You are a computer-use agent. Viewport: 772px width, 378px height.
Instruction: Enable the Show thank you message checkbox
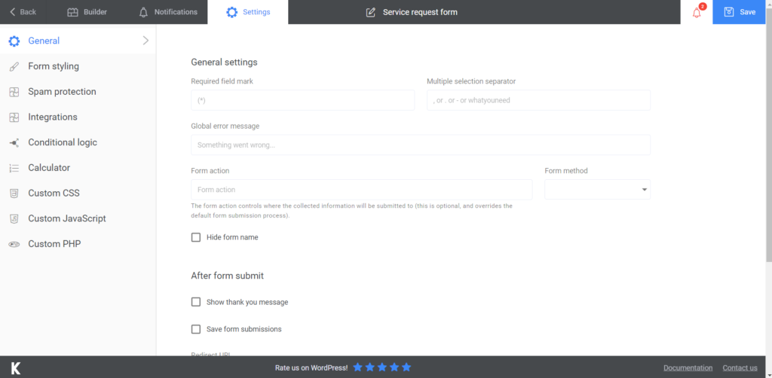pos(196,302)
